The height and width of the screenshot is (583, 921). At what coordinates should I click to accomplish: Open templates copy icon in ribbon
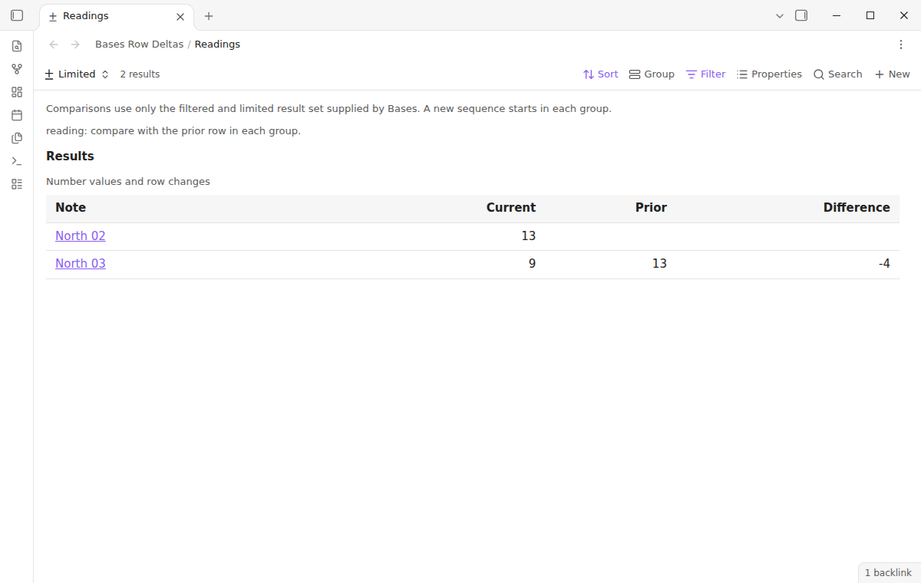click(x=17, y=138)
